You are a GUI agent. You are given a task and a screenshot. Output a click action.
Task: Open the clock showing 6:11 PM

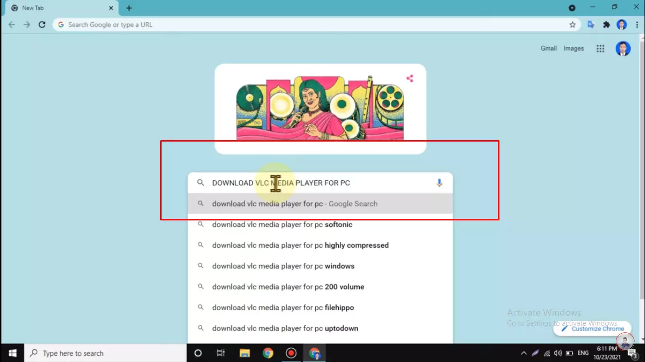pyautogui.click(x=608, y=353)
